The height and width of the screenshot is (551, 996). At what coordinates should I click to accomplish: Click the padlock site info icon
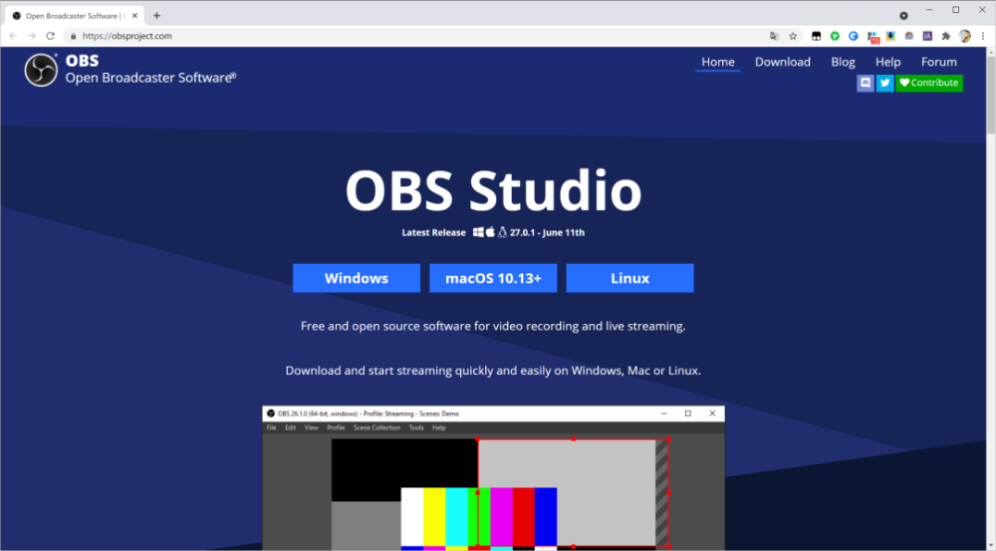click(73, 36)
